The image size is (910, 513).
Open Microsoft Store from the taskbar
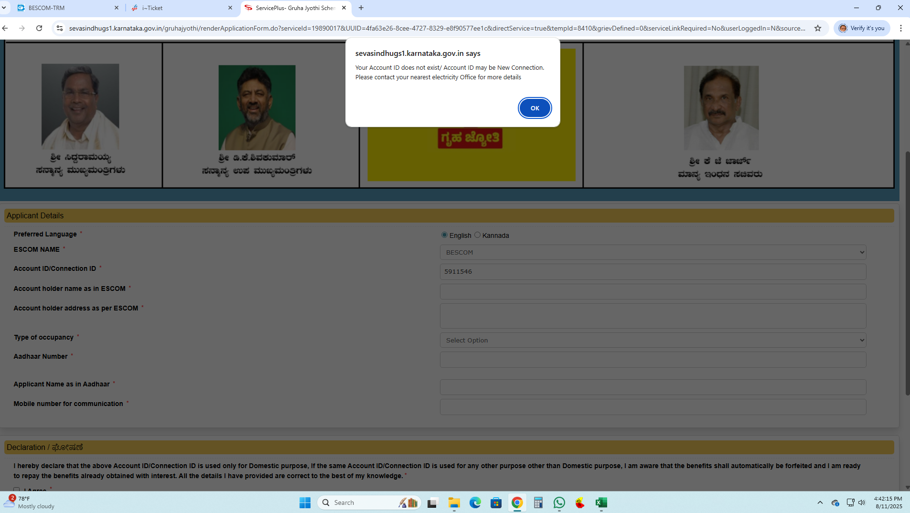pyautogui.click(x=496, y=502)
